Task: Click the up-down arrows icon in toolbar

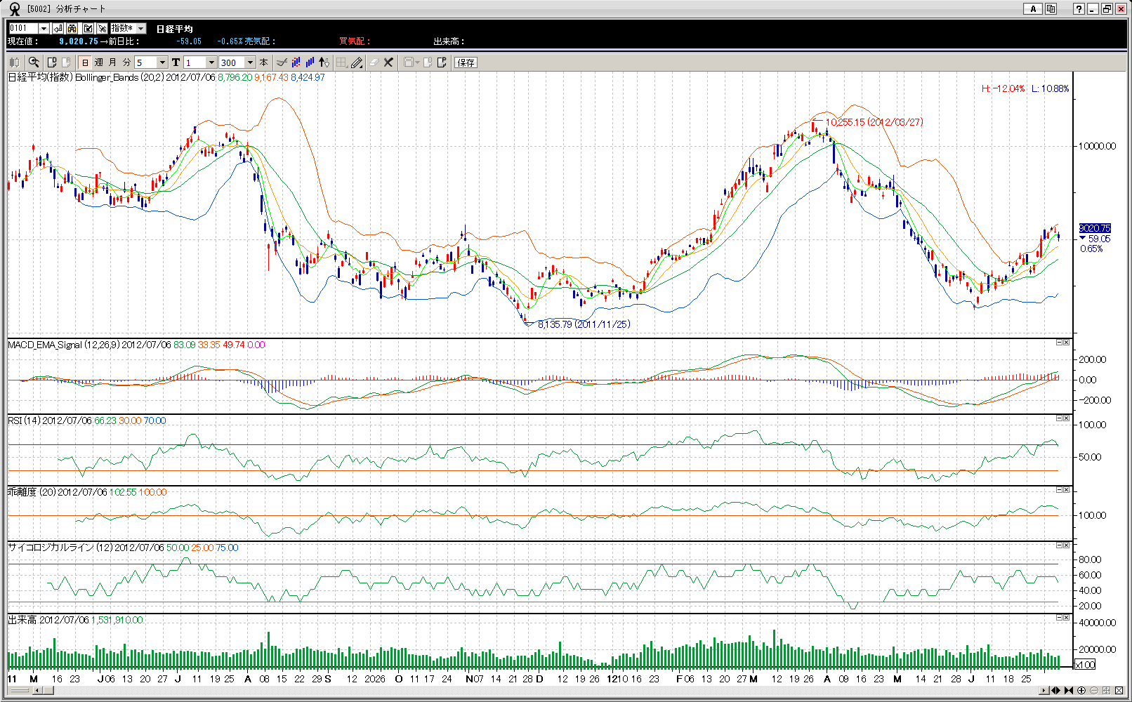Action: coord(324,62)
